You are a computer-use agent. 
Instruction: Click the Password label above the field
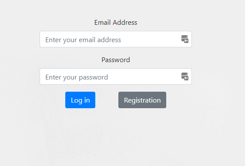116,60
